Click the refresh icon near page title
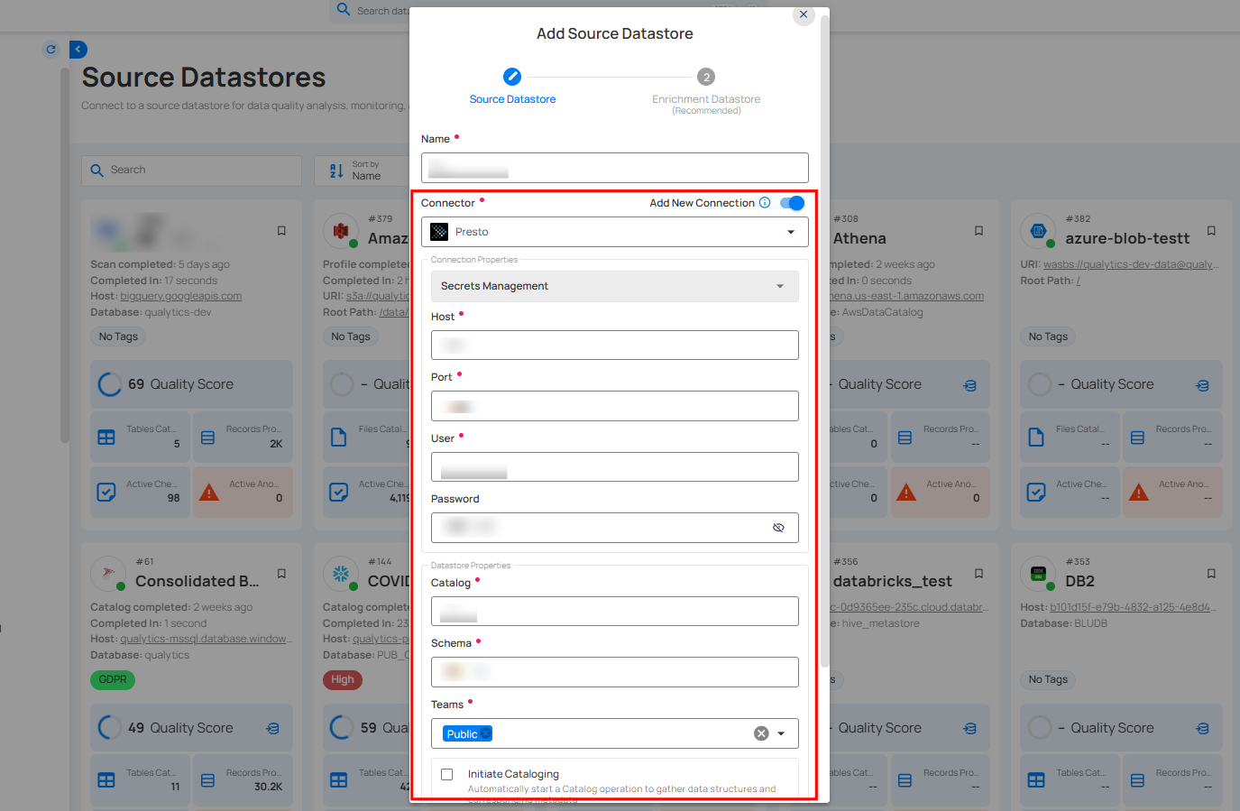 coord(51,50)
